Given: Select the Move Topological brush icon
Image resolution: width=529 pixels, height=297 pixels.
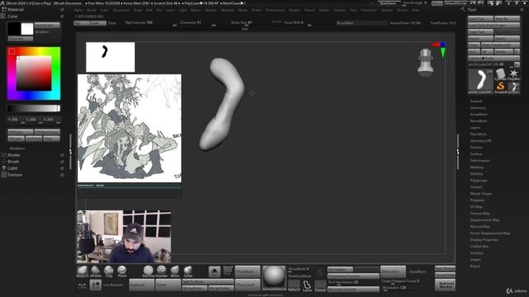Looking at the screenshot, I should (82, 271).
